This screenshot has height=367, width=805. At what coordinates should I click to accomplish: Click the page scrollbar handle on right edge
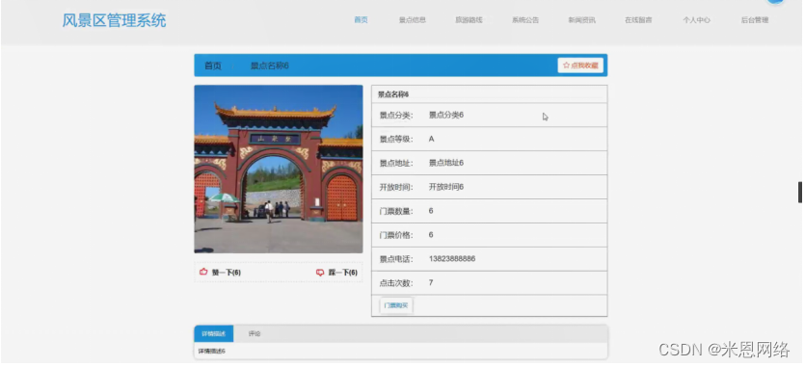coord(800,192)
